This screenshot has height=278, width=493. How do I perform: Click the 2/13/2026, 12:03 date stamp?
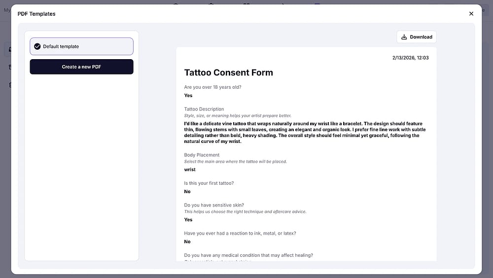point(410,58)
